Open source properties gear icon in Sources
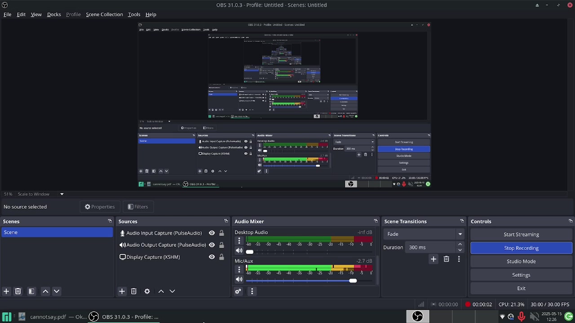Image resolution: width=575 pixels, height=323 pixels. (147, 292)
